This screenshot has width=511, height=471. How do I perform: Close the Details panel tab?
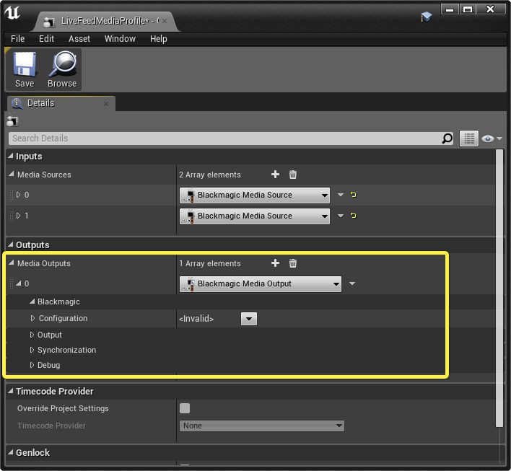click(x=106, y=104)
